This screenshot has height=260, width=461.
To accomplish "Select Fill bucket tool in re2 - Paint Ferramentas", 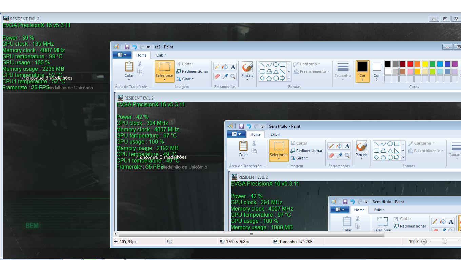I will (x=225, y=67).
